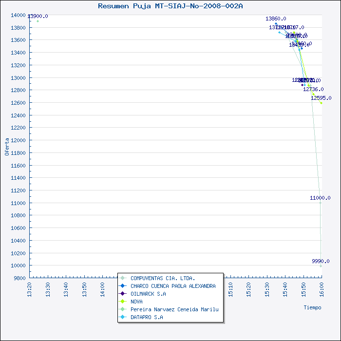Click the DATAPRO S.A legend marker
Screen dimensions: 341x341
[x=123, y=317]
